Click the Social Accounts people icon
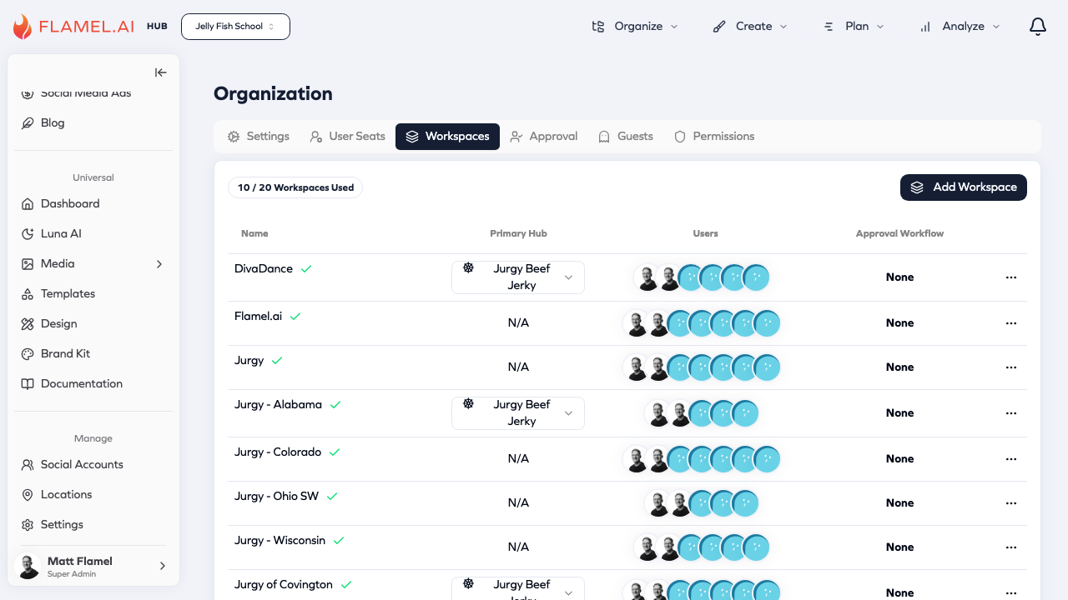 pyautogui.click(x=28, y=464)
